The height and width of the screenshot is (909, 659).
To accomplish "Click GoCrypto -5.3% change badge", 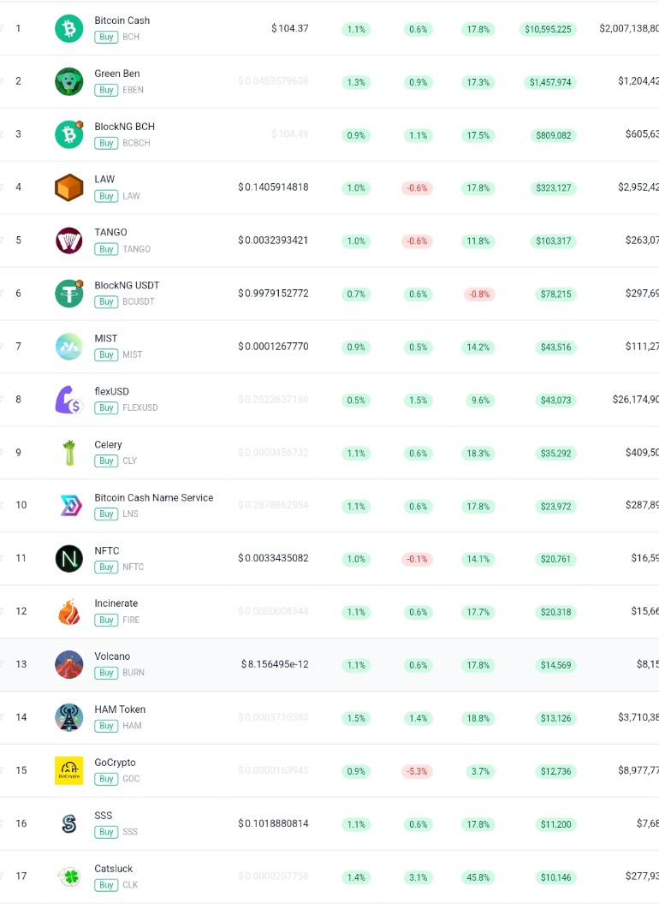I will click(x=417, y=771).
